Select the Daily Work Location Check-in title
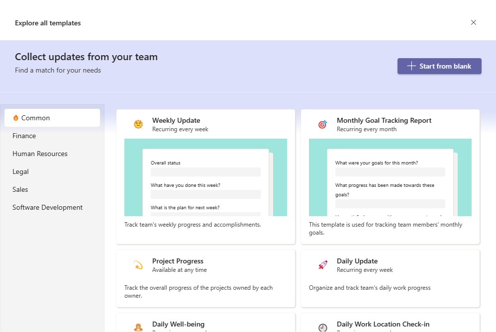496x332 pixels. click(383, 324)
